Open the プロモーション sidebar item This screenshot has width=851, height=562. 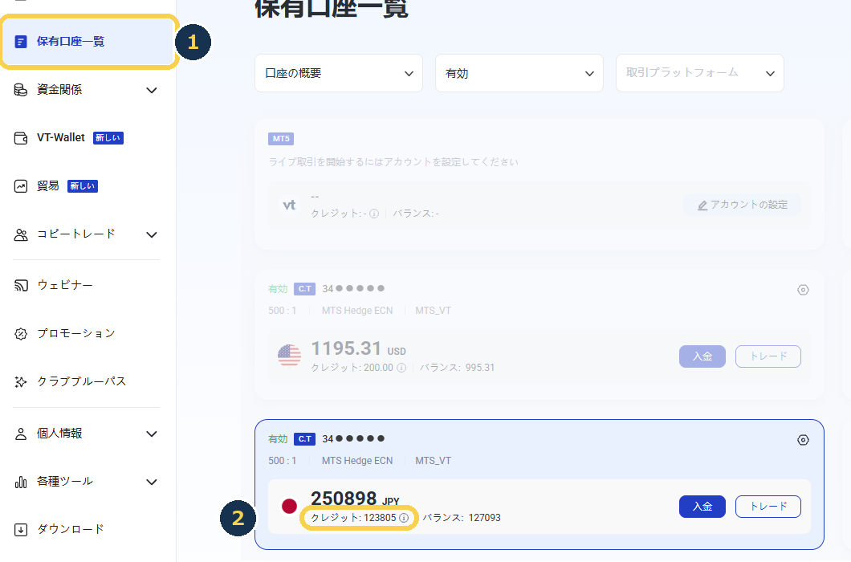[x=76, y=333]
